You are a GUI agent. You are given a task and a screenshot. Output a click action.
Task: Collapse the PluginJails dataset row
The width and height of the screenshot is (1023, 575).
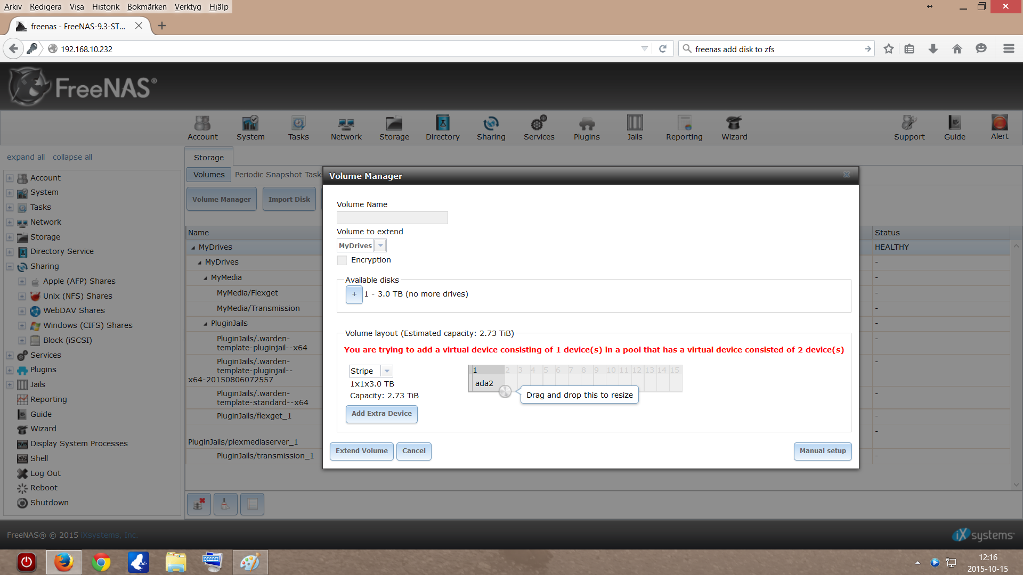tap(206, 324)
